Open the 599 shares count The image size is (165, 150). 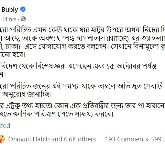pos(158,139)
